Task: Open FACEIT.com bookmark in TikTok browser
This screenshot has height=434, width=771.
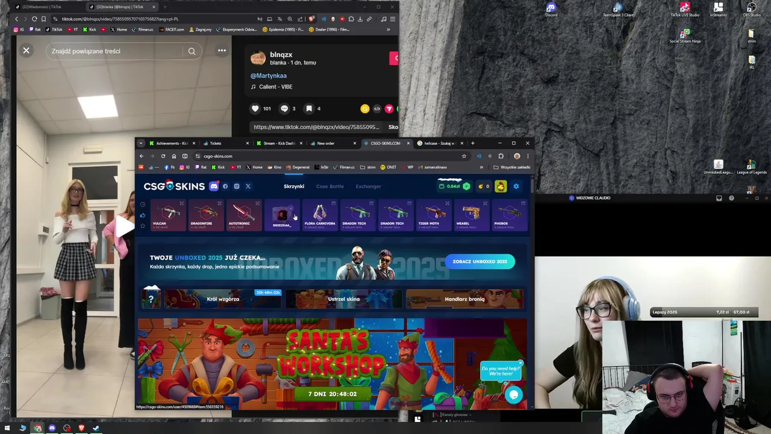Action: tap(172, 30)
